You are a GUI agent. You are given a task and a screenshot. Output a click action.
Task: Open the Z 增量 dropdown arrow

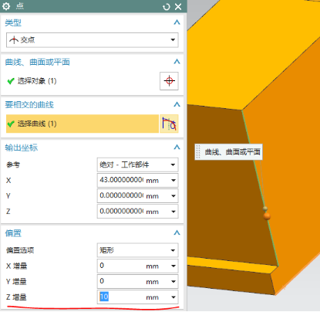(173, 297)
